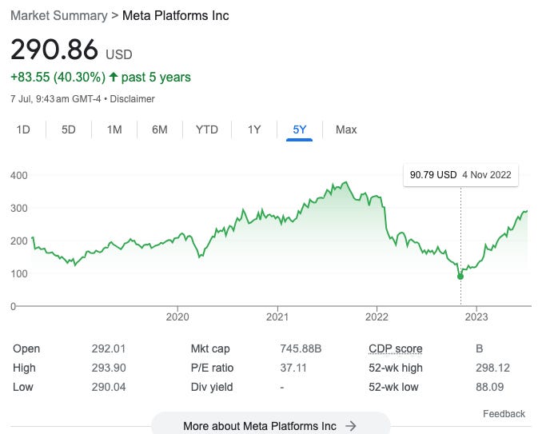Click the 2020 label on the chart axis
Image resolution: width=558 pixels, height=434 pixels.
coord(177,317)
